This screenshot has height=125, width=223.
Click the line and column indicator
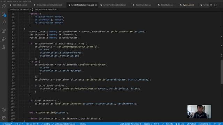point(130,124)
